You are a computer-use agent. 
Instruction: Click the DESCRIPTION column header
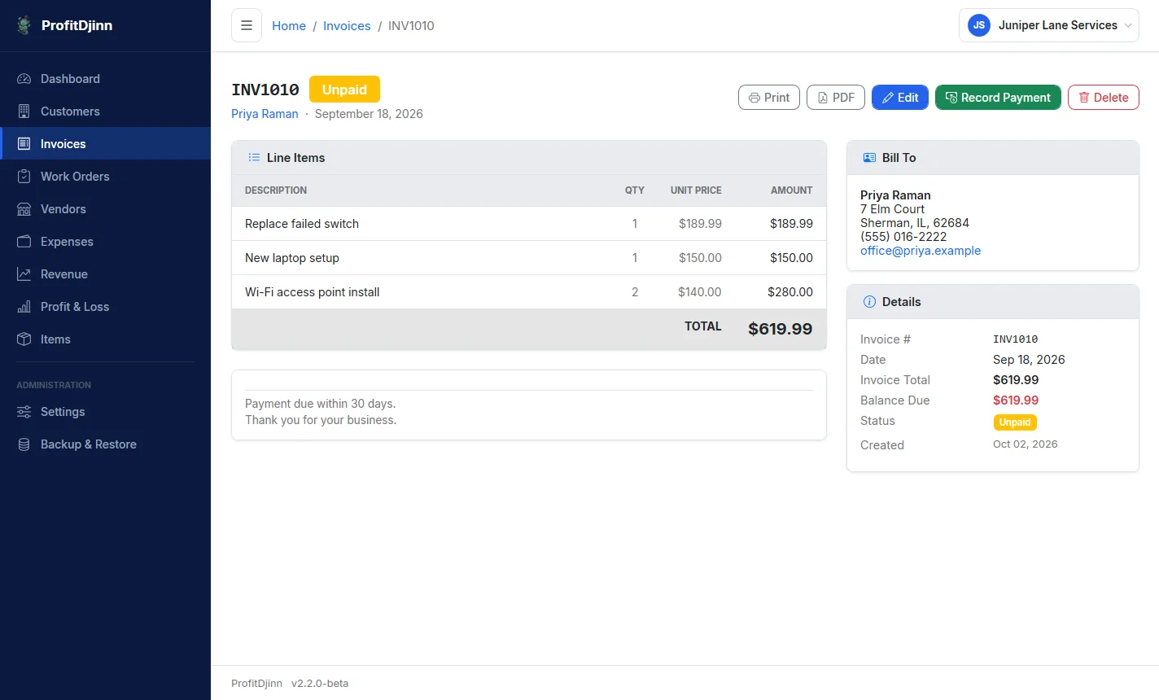pos(276,190)
